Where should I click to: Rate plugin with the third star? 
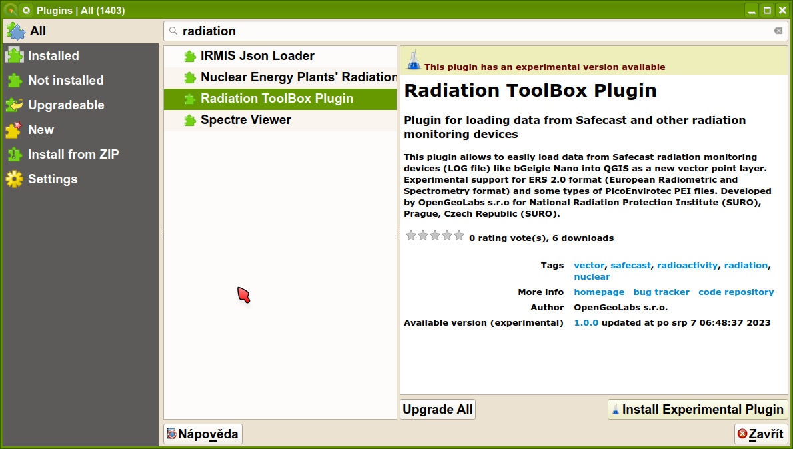[x=435, y=236]
